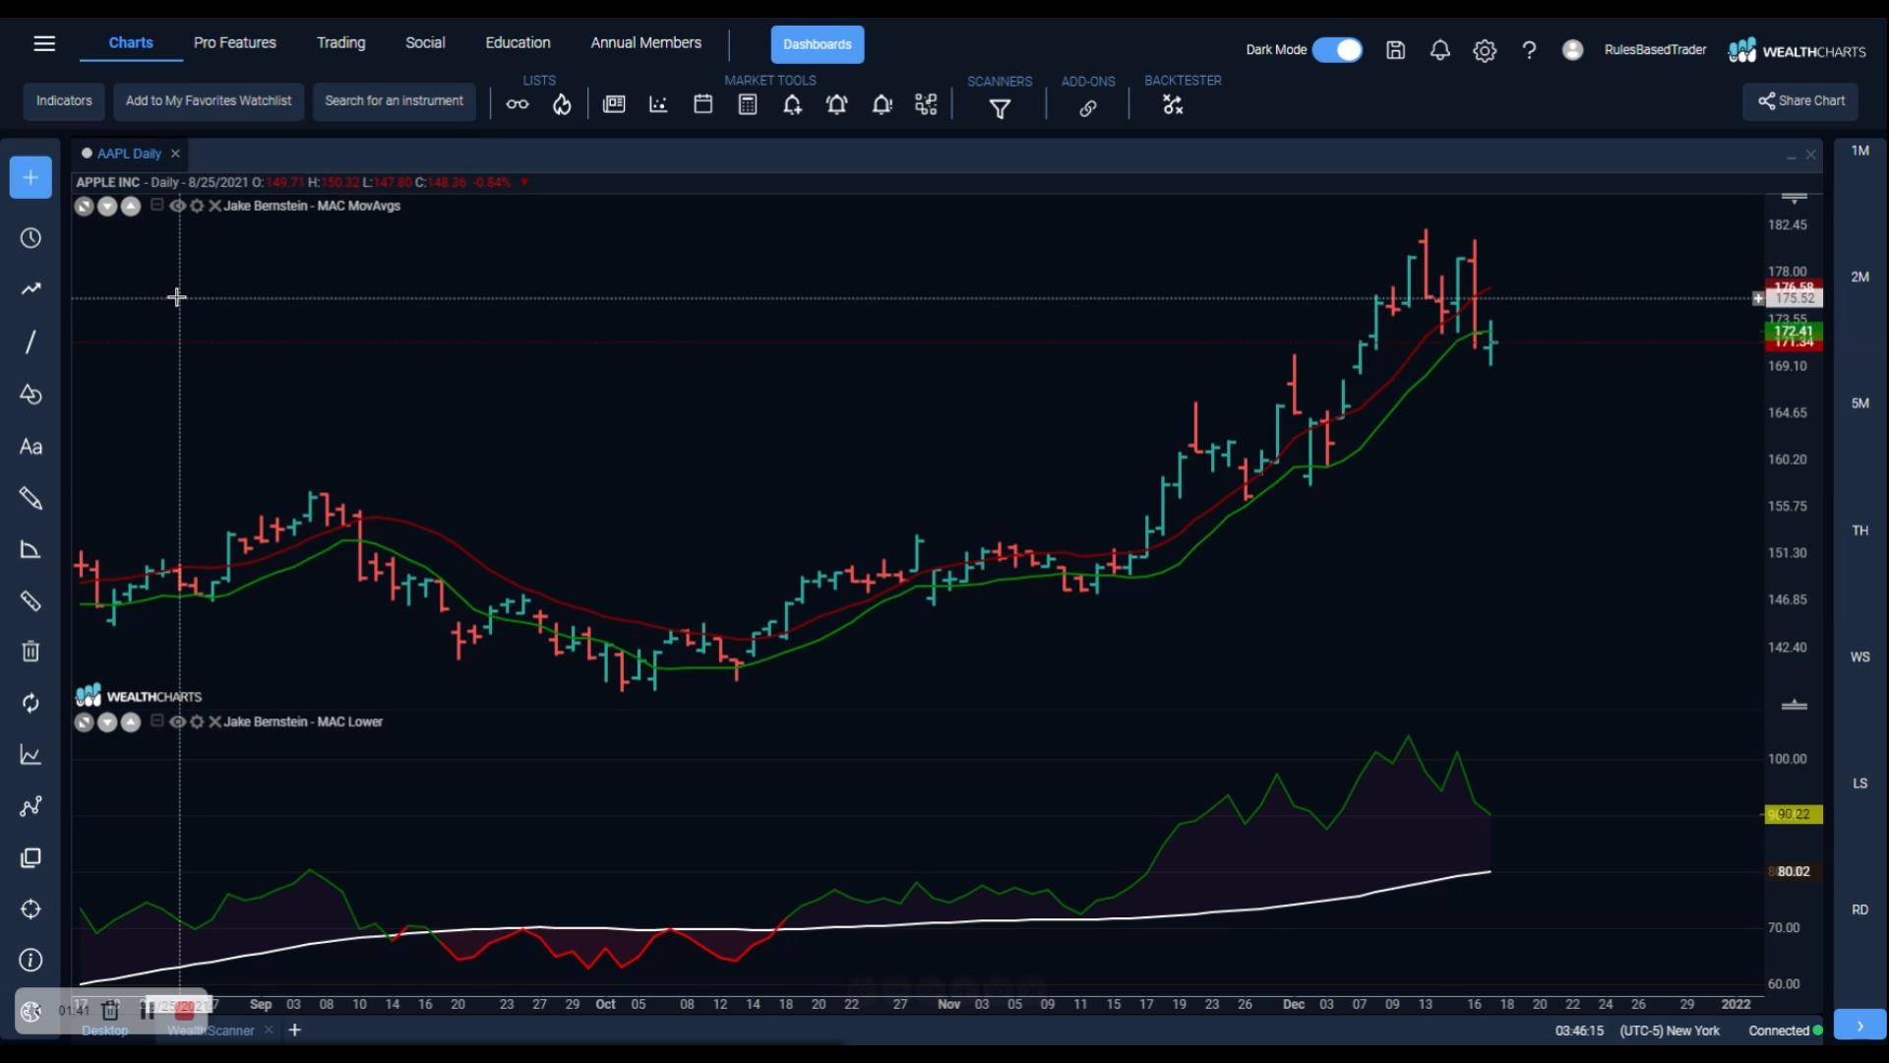
Task: Click the Indicators button
Action: (x=64, y=101)
